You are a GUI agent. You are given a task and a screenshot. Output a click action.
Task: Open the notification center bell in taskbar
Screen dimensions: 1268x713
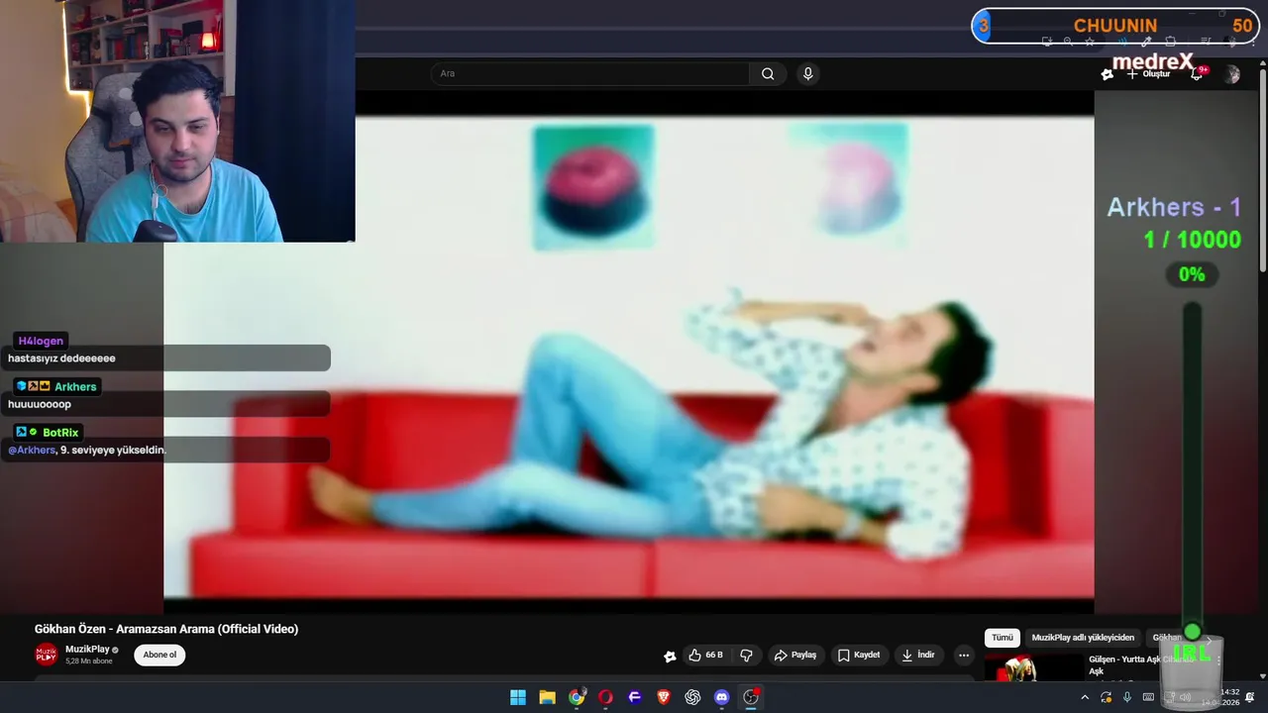[x=1250, y=697]
